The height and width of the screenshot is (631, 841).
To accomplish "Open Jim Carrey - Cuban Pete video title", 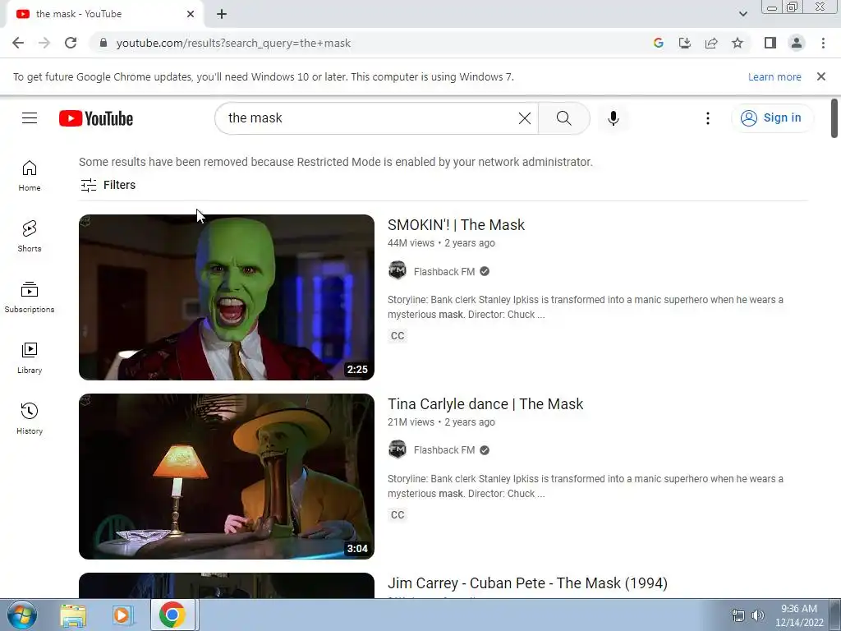I will (x=527, y=583).
